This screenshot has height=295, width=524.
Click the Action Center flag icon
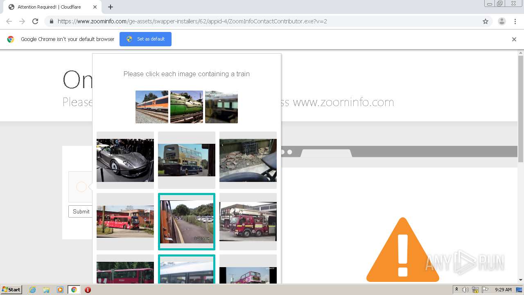[x=485, y=290]
